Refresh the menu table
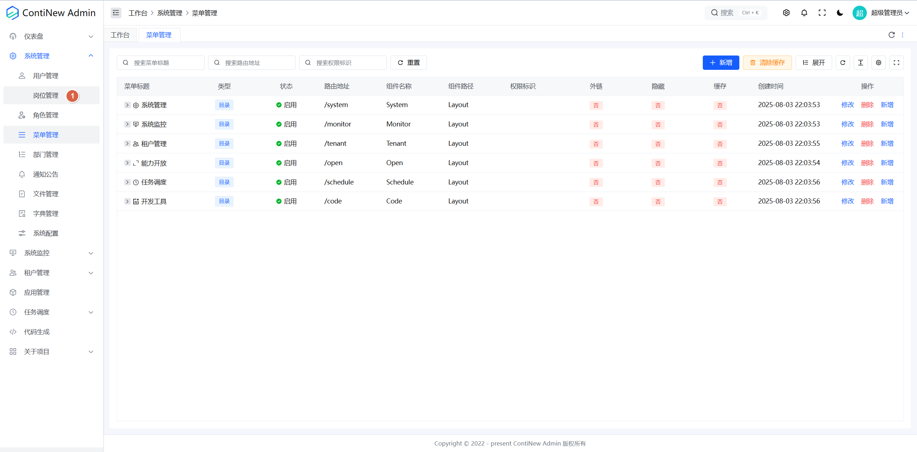The height and width of the screenshot is (452, 917). [x=843, y=63]
